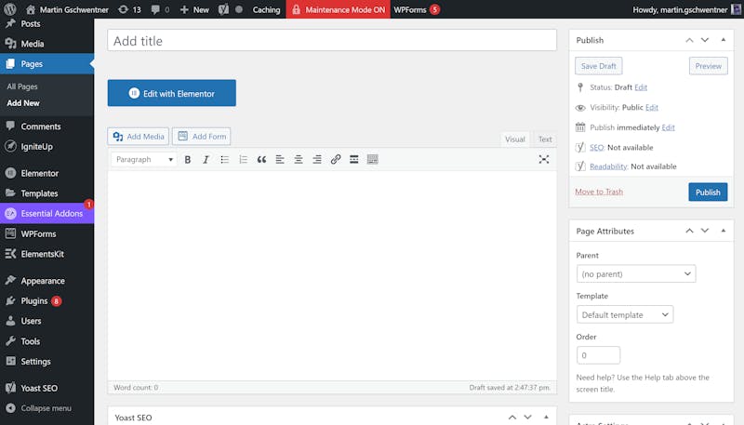The width and height of the screenshot is (744, 425).
Task: Switch to Visual editor tab
Action: tap(514, 139)
